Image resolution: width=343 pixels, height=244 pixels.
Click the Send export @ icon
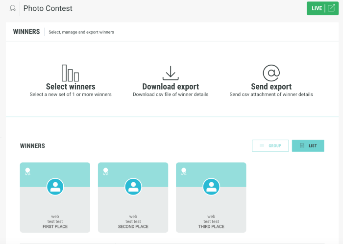271,73
